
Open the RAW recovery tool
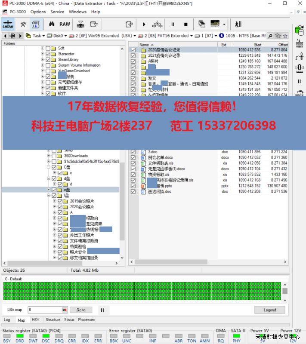coord(65,24)
